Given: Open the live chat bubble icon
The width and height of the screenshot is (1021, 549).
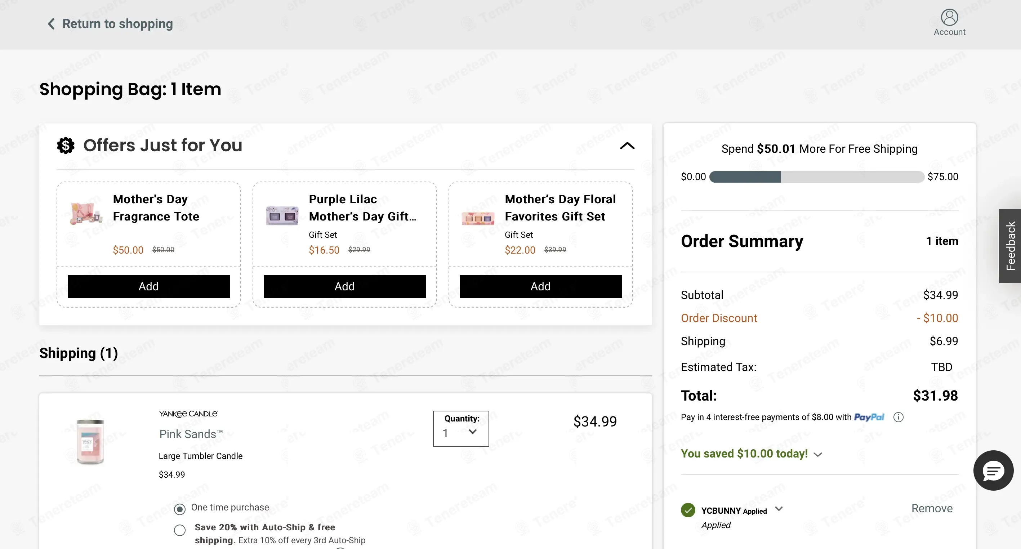Looking at the screenshot, I should pyautogui.click(x=993, y=470).
